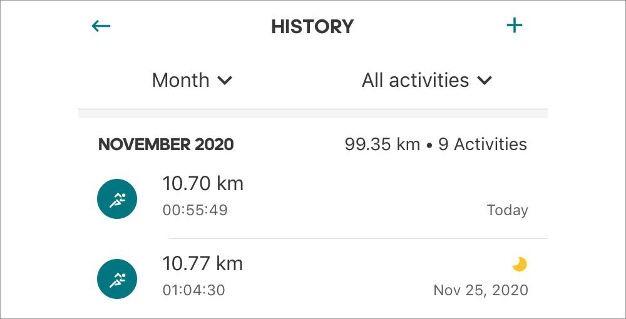Screen dimensions: 626x319
Task: Tap the 99.35 km monthly distance total
Action: coord(382,144)
